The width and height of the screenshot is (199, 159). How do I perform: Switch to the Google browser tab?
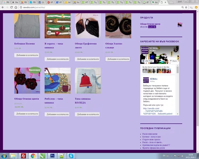6,2
